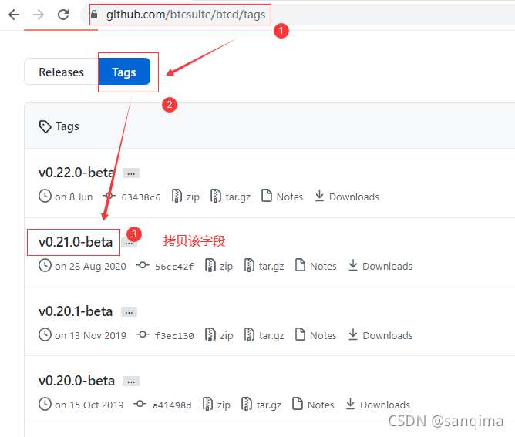Expand the ellipsis next to v0.20.1-beta
This screenshot has height=437, width=515.
[129, 312]
